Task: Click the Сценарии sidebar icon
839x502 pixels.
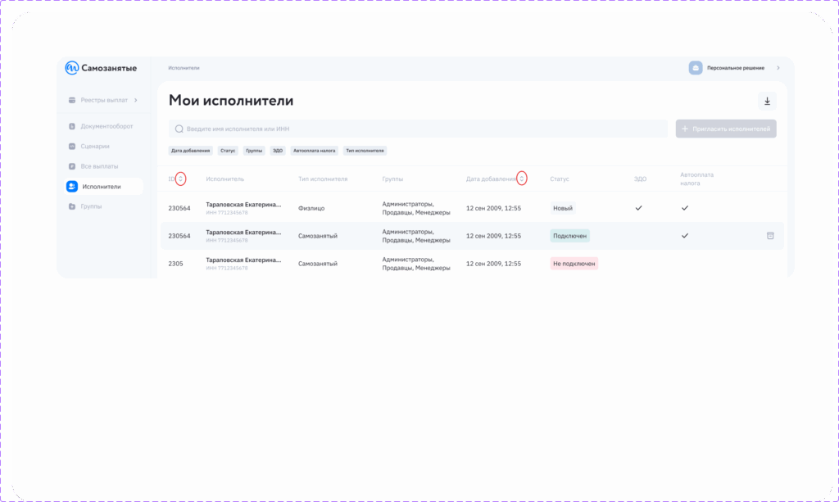Action: point(72,147)
